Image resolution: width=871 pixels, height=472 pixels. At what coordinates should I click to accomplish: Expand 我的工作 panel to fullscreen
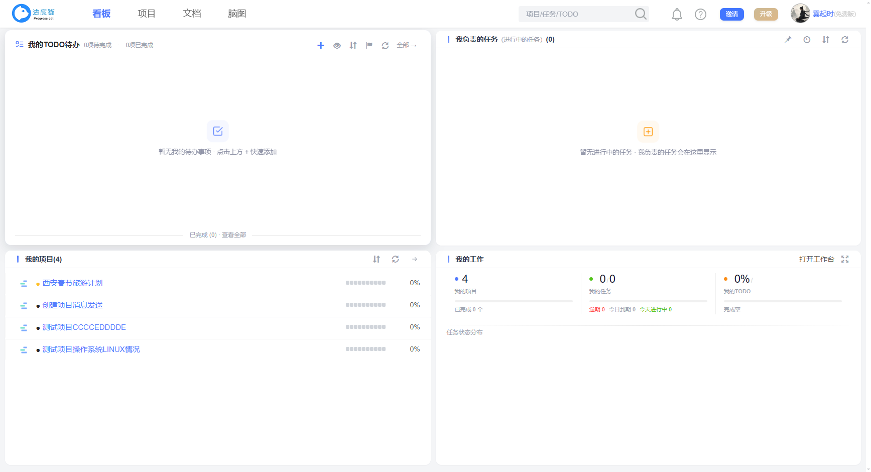(845, 259)
